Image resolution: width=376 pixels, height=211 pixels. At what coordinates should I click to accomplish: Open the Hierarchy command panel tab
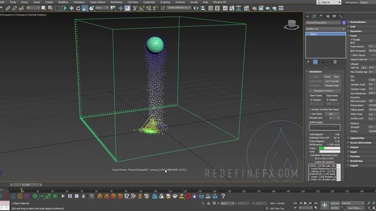tap(321, 16)
